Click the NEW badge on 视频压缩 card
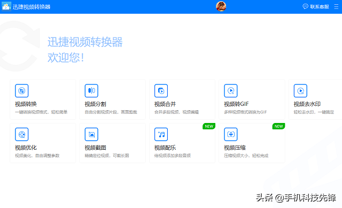342x208 pixels. (278, 126)
